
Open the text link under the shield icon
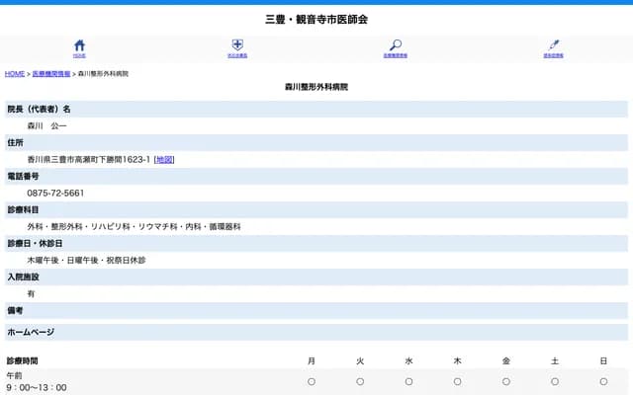coord(237,56)
